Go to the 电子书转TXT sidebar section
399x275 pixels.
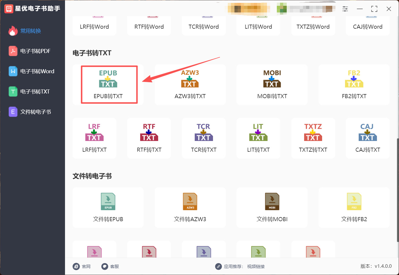[33, 92]
